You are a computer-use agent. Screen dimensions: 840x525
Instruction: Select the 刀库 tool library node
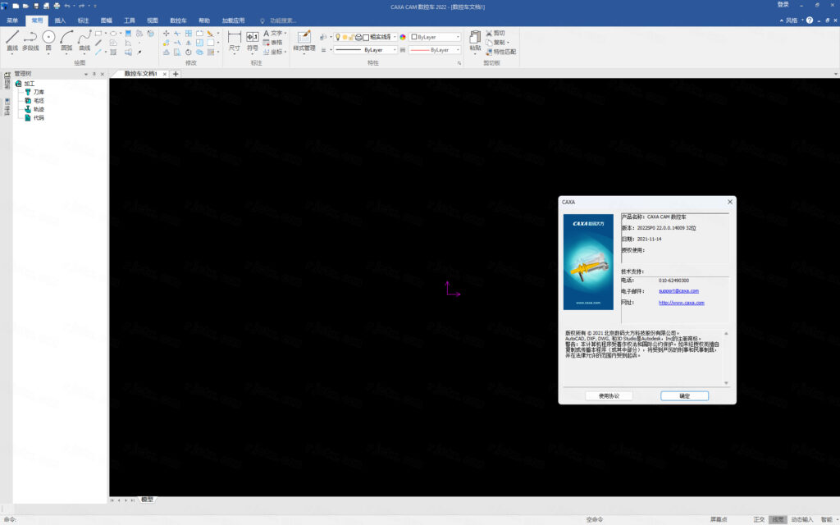39,92
